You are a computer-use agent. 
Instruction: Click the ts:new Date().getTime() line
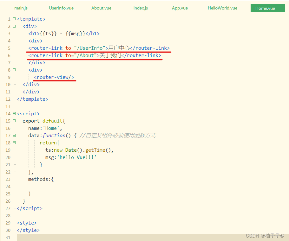coord(79,150)
